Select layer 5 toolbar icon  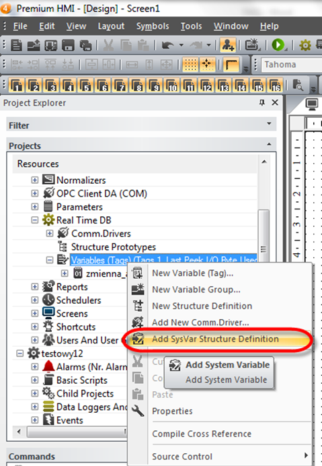click(x=85, y=85)
